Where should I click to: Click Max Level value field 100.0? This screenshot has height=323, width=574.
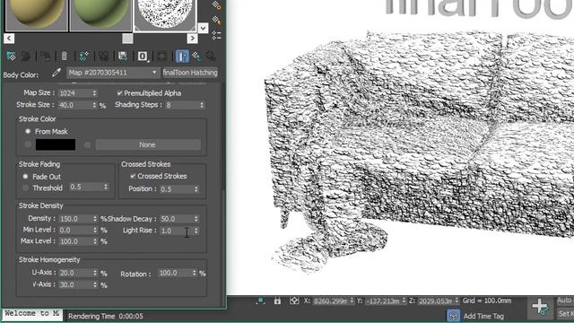75,241
